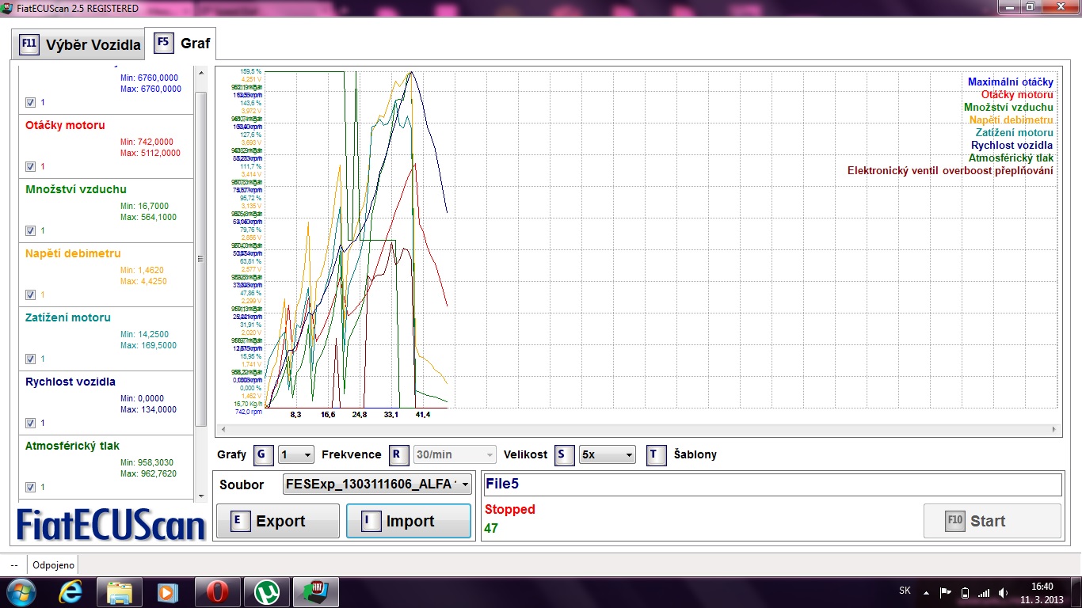The image size is (1082, 608).
Task: Switch to the Výběr Vozidla tab
Action: click(79, 44)
